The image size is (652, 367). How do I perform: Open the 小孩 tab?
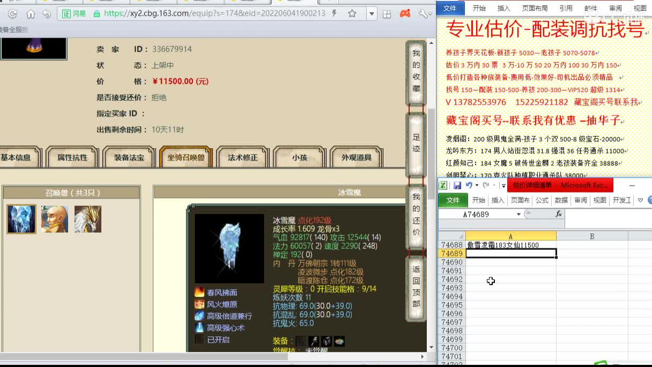(x=300, y=157)
